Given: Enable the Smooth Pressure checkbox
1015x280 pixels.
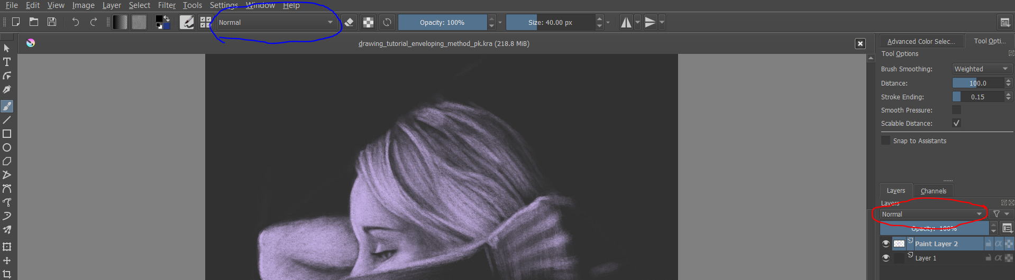Looking at the screenshot, I should (x=956, y=110).
